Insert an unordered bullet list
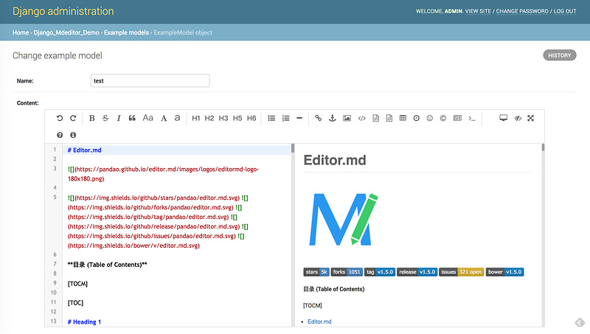This screenshot has width=590, height=334. [271, 118]
